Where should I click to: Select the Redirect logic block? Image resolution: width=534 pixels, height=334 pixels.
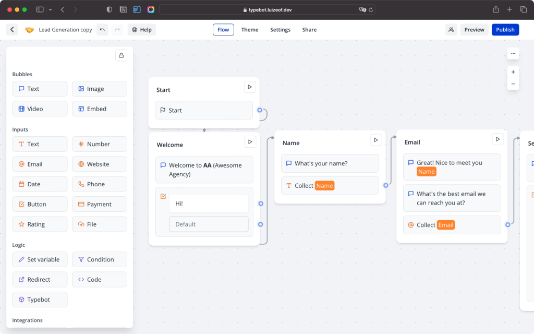(x=40, y=280)
